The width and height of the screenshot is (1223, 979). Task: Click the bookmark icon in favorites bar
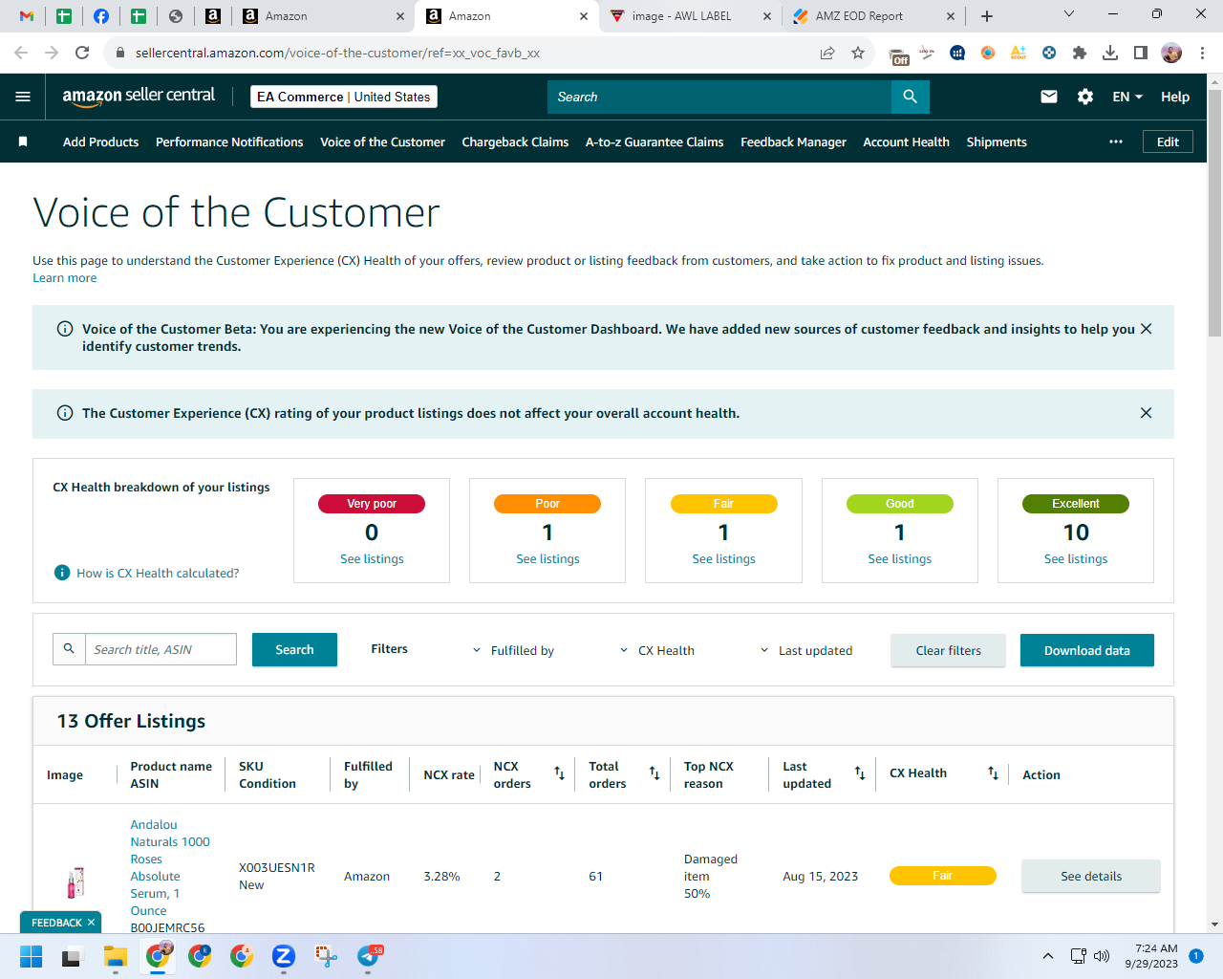point(23,141)
